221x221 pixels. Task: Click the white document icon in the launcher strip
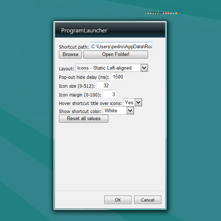click(x=151, y=13)
